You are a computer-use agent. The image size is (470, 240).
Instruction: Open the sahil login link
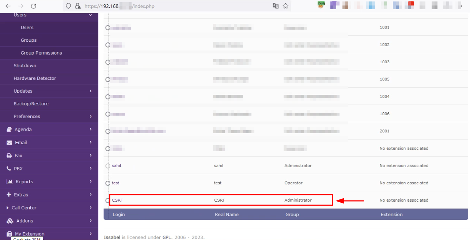116,166
